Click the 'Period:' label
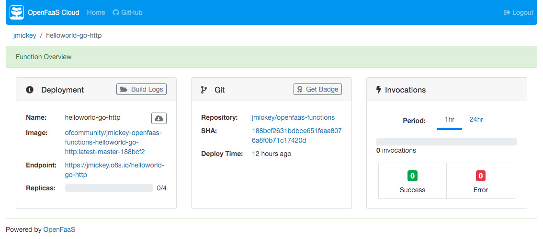 point(414,121)
